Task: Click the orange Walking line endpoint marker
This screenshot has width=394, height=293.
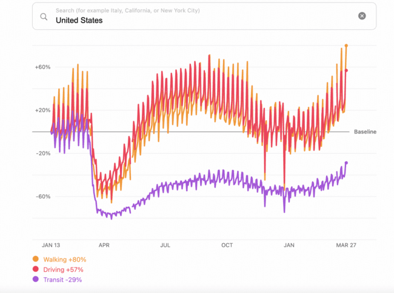Action: tap(346, 45)
